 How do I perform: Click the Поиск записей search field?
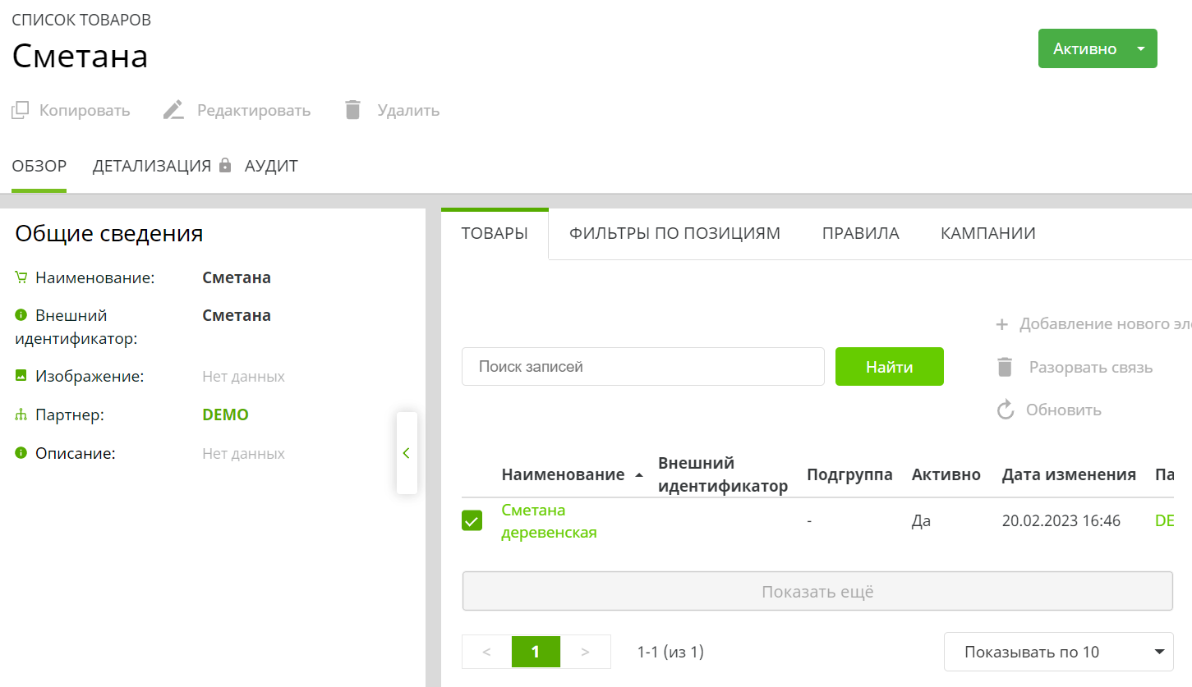pos(642,366)
